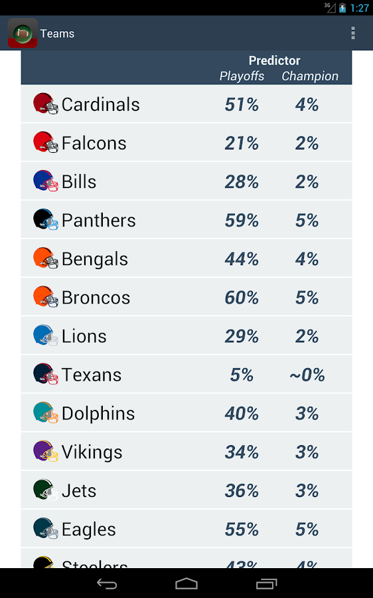The width and height of the screenshot is (373, 598).
Task: Tap the Teams title in header
Action: [x=57, y=34]
